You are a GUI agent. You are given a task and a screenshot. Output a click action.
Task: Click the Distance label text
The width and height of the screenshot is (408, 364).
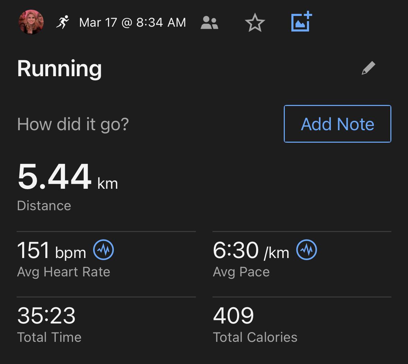pyautogui.click(x=44, y=206)
